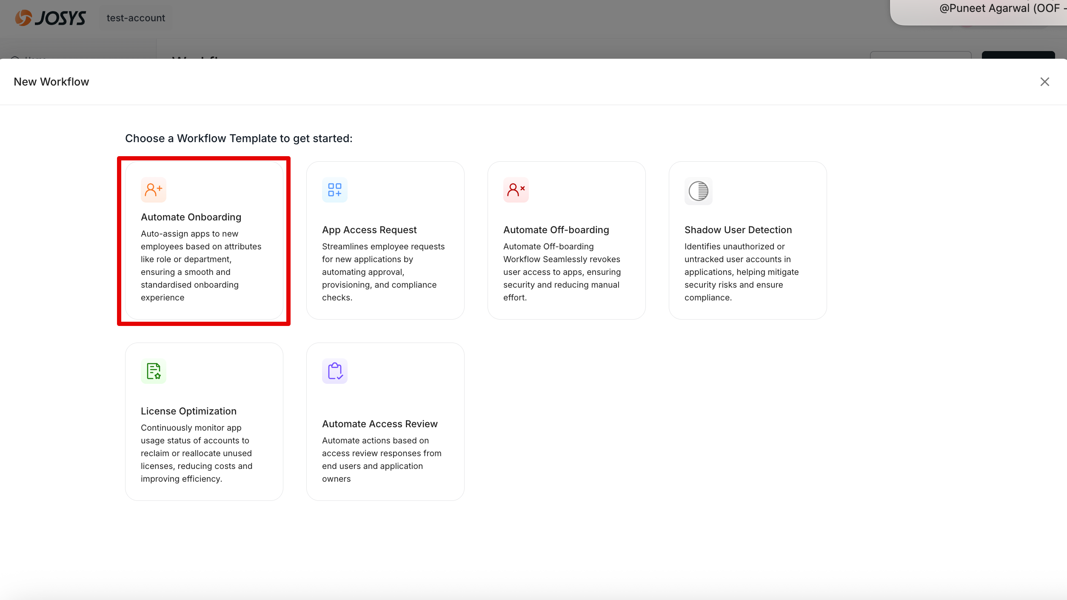
Task: Select the Automate Onboarding title
Action: point(191,217)
